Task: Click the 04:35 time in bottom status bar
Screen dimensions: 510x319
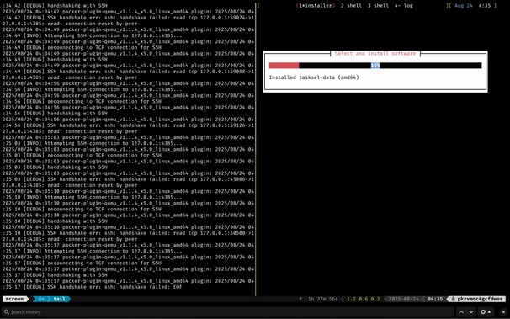Action: click(435, 299)
